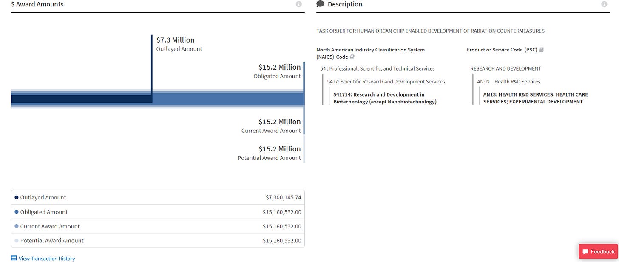Toggle the Current Award Amount legend dot
This screenshot has height=262, width=619.
tap(16, 226)
